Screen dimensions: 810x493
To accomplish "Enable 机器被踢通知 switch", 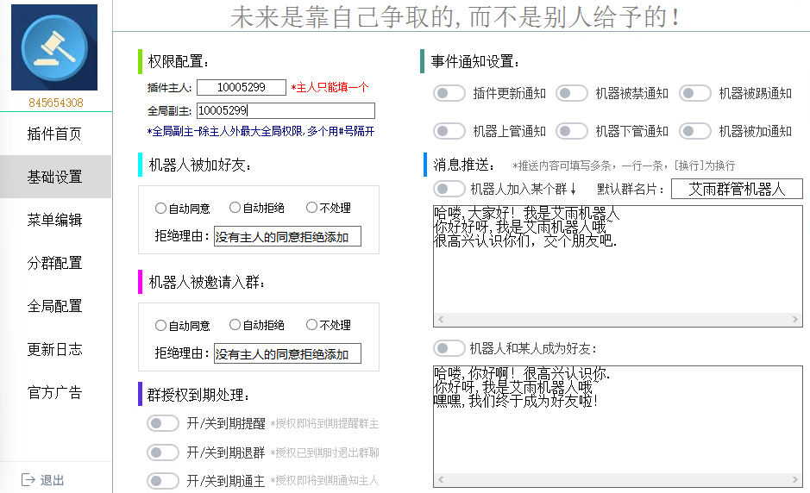I will point(694,93).
